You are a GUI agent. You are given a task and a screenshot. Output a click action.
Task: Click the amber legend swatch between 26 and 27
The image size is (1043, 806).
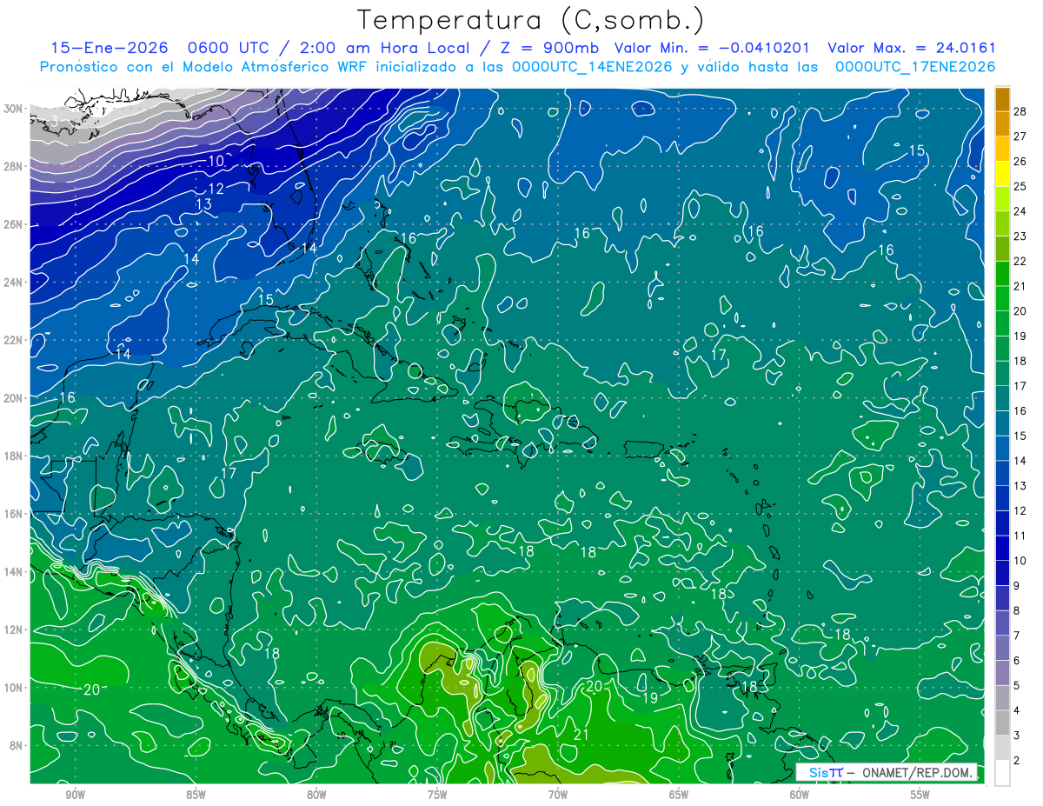[1003, 148]
